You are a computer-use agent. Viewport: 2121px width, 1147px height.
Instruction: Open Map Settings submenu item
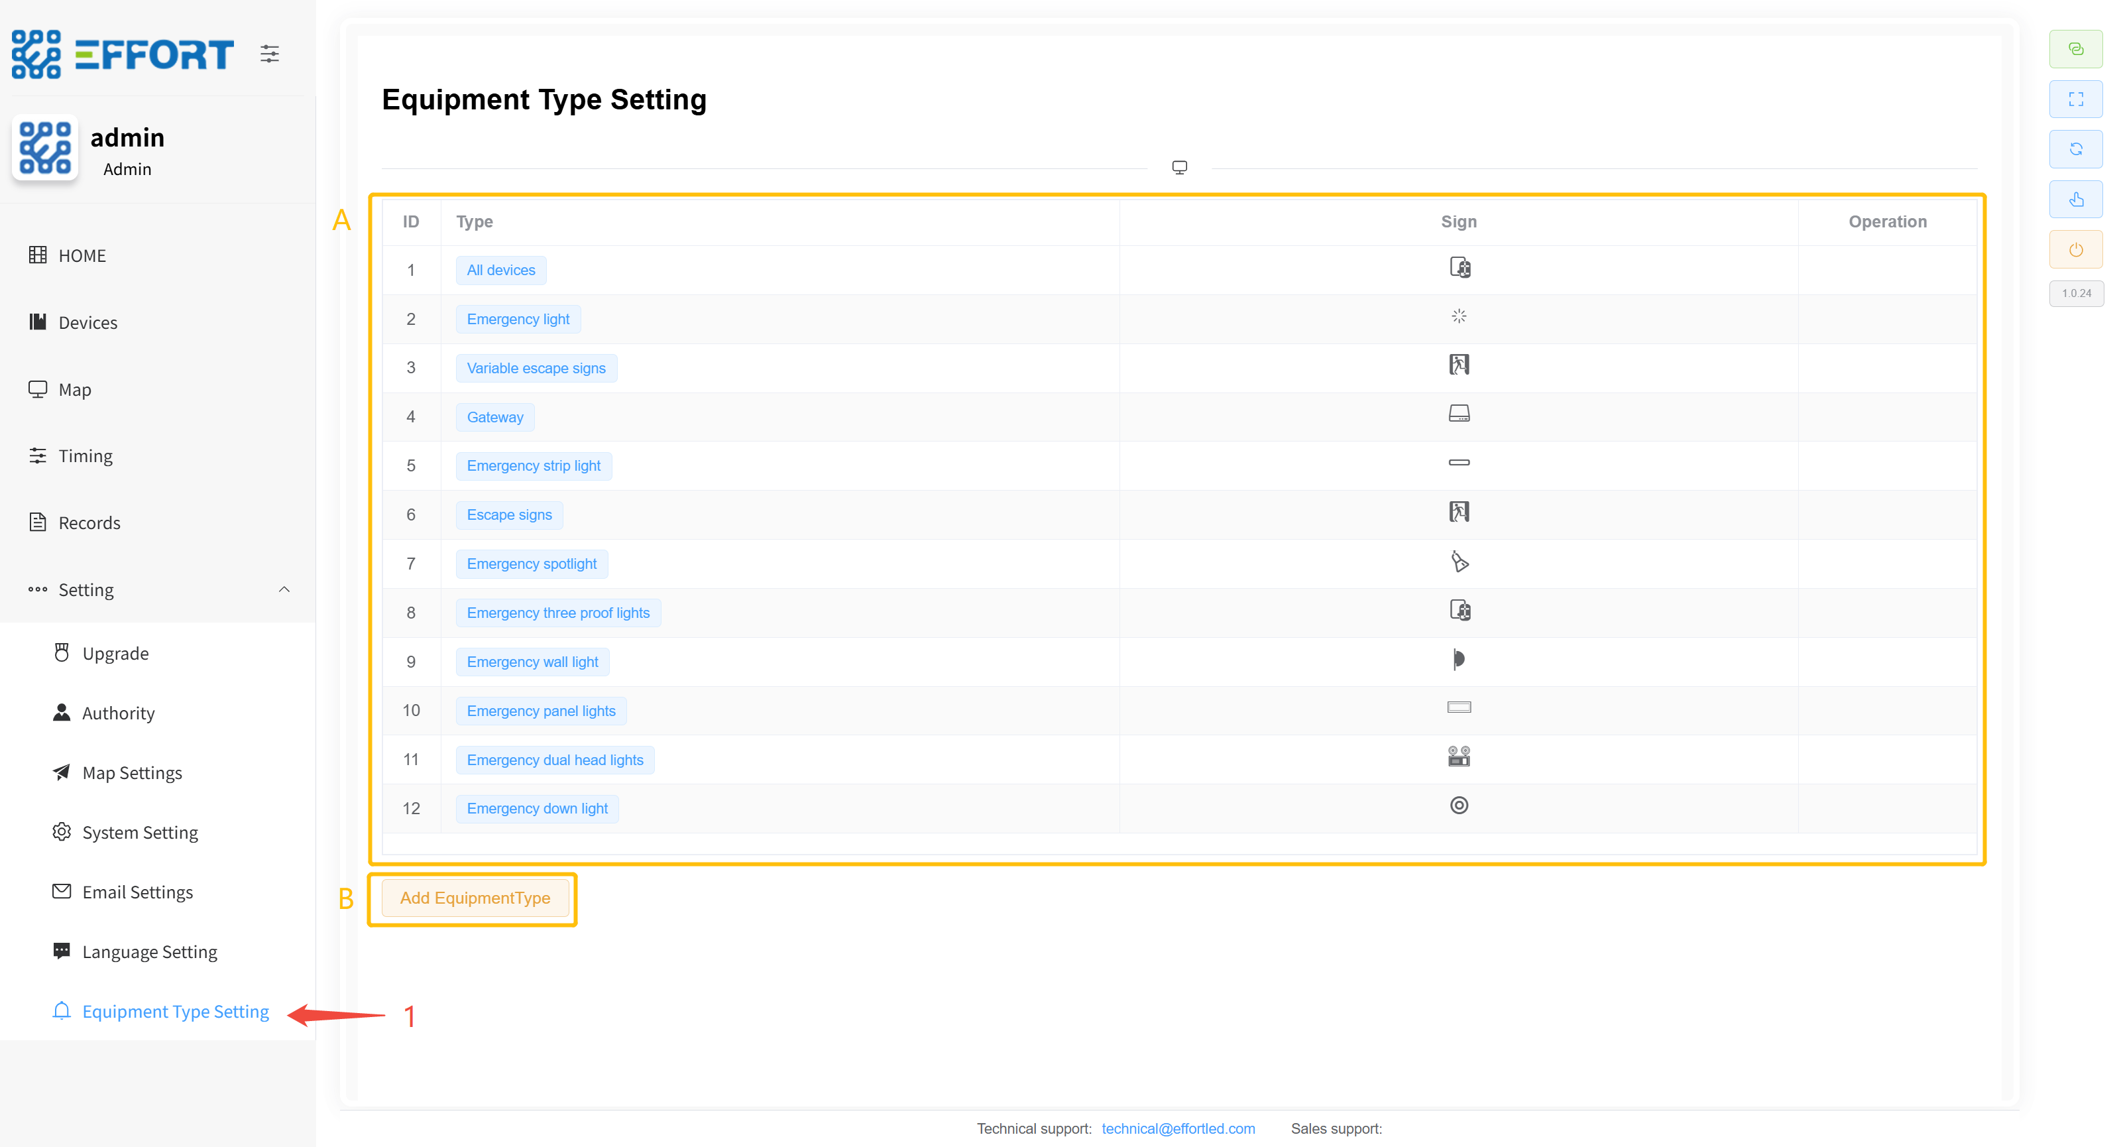[x=132, y=772]
